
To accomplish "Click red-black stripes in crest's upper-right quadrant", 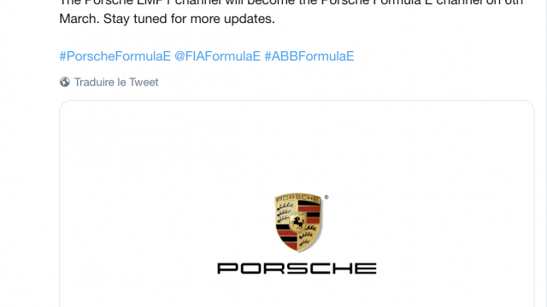I will (x=309, y=211).
